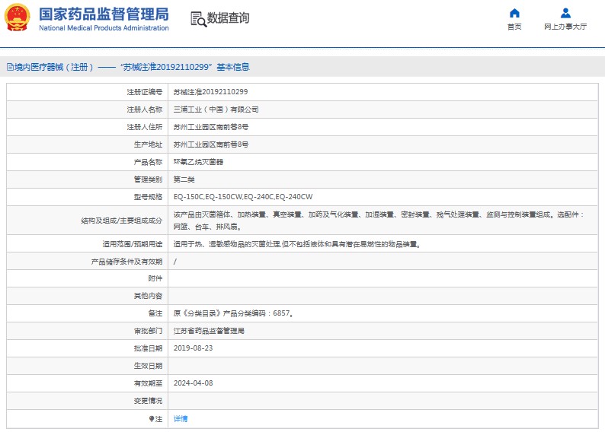Click the 注册证编号 row label
This screenshot has width=605, height=435.
(x=145, y=92)
